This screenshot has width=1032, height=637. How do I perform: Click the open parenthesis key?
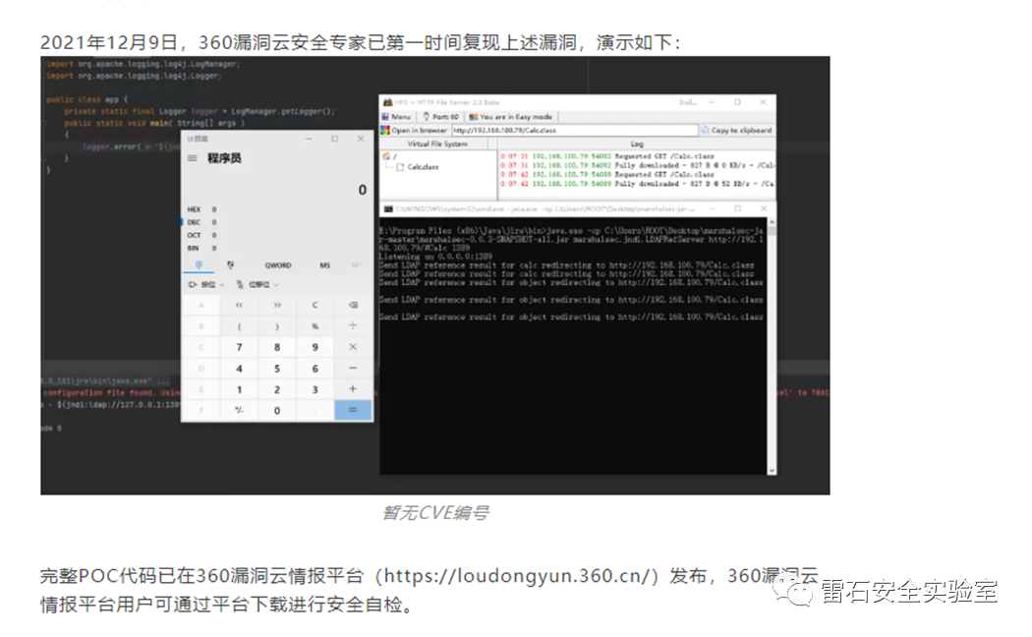tap(239, 325)
